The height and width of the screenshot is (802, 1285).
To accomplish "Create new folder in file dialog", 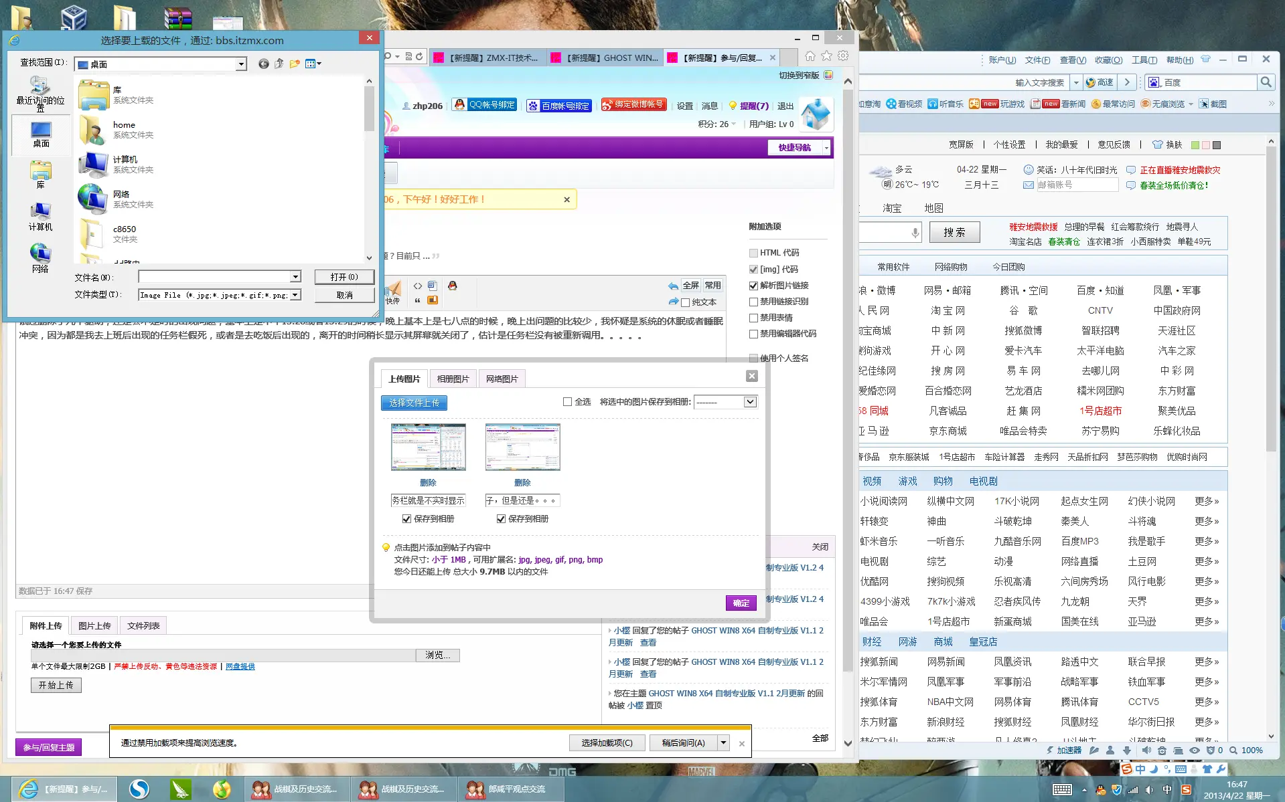I will pyautogui.click(x=295, y=64).
